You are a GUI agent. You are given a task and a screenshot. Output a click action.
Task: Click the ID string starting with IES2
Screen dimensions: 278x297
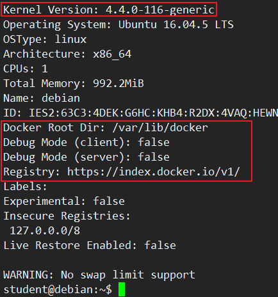point(153,113)
